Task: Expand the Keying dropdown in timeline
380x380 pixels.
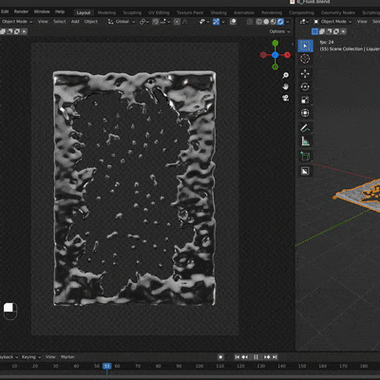Action: (31, 357)
